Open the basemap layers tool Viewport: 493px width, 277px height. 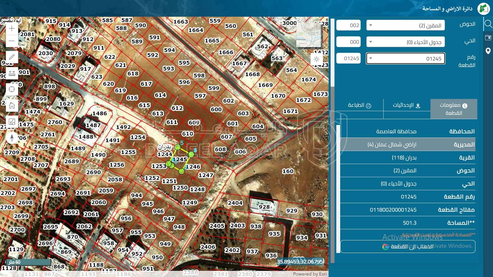(12, 122)
